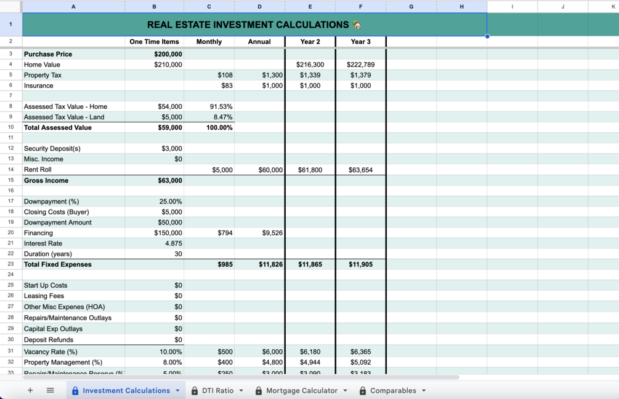The height and width of the screenshot is (399, 619).
Task: Select column H header
Action: coord(461,6)
